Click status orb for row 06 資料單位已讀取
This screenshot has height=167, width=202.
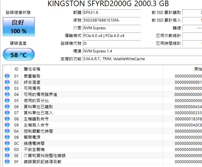coord(7,107)
